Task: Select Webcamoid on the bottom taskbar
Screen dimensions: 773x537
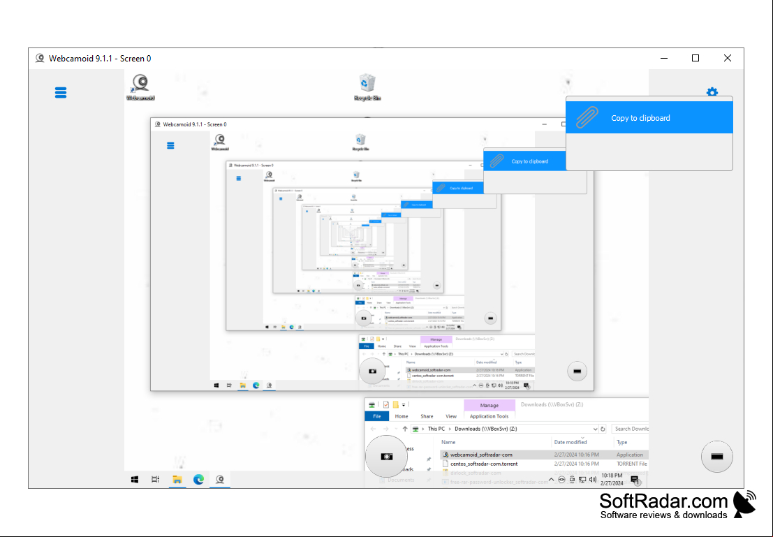Action: (x=221, y=479)
